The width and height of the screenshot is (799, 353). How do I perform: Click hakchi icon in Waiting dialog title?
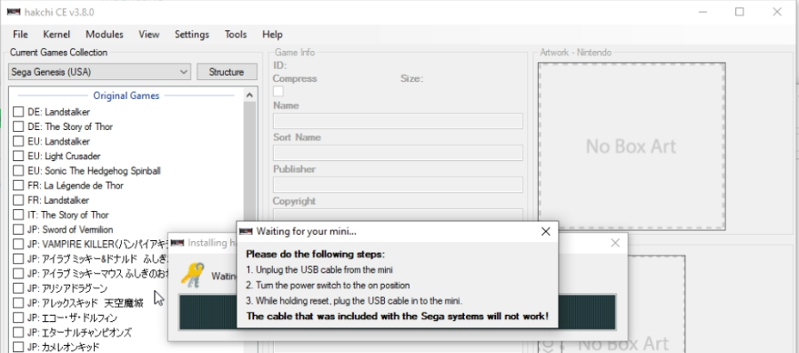246,232
